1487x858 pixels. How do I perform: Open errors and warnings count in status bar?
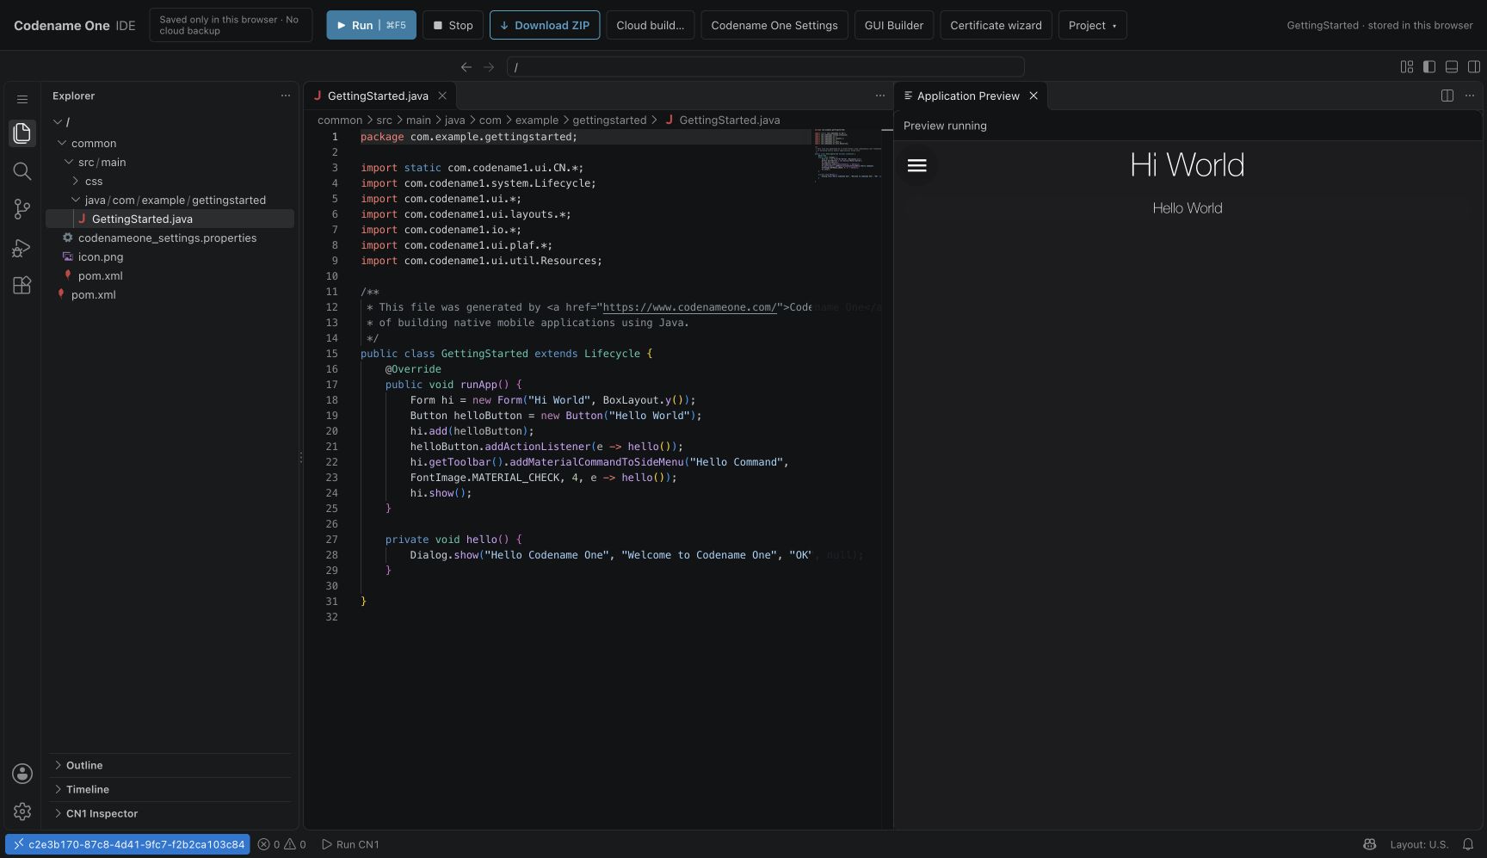click(282, 844)
